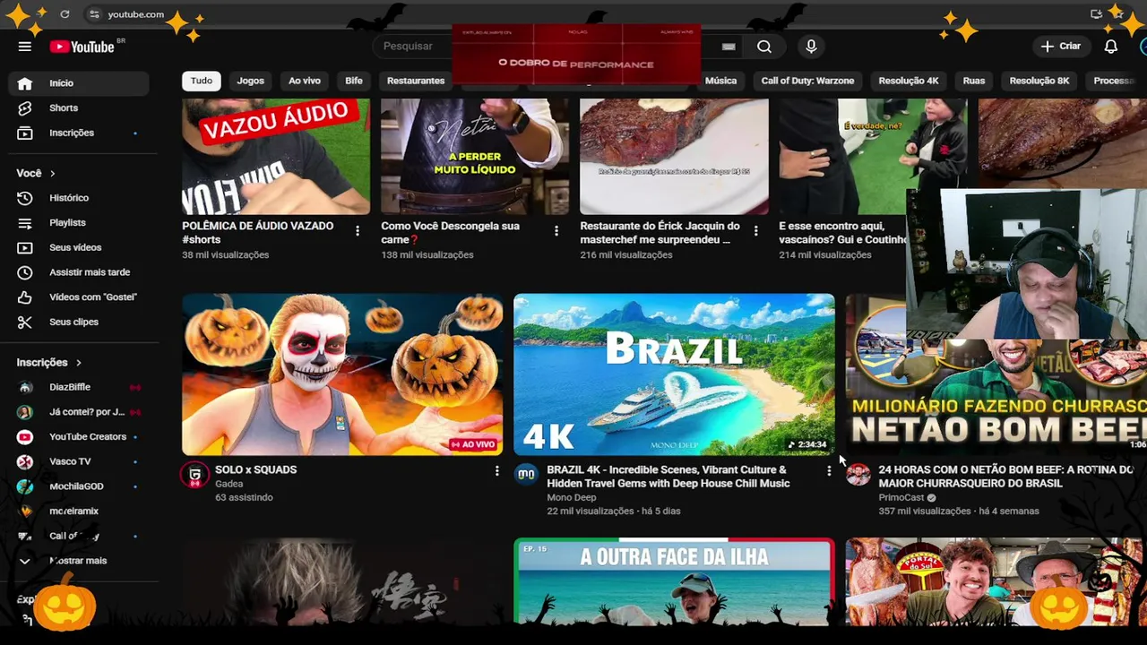This screenshot has width=1147, height=645.
Task: Open Restaurante do Érick Jacquin short title
Action: click(660, 233)
